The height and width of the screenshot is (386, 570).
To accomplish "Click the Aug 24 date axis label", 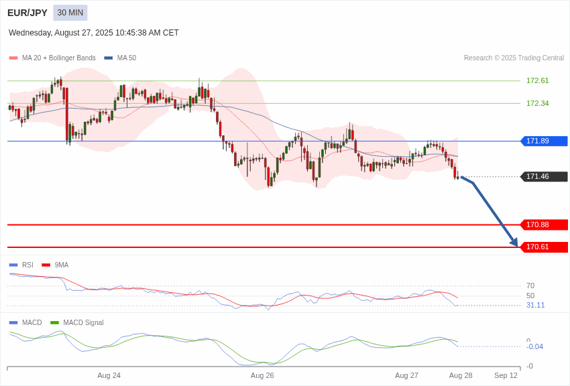I will 109,375.
